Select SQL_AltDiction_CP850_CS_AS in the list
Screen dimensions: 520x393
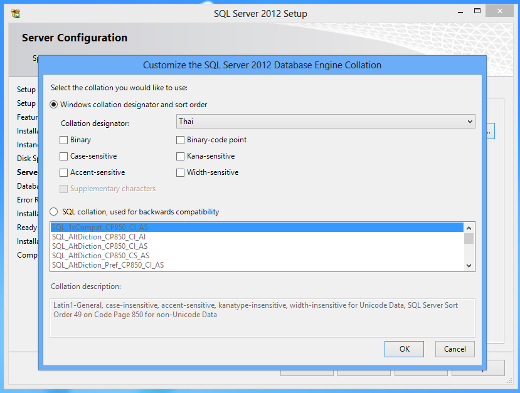click(x=257, y=256)
